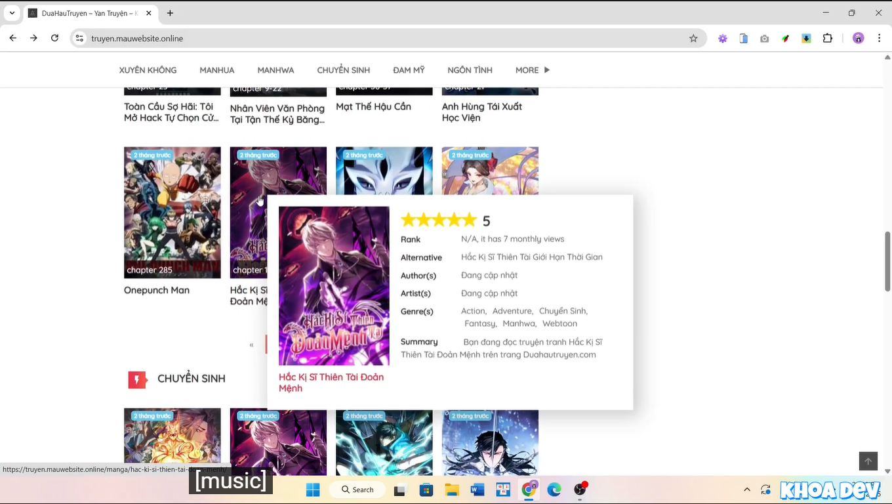This screenshot has height=504, width=892.
Task: Click Hắc Kị Sĩ Thiên Tài title in popup
Action: pyautogui.click(x=331, y=383)
